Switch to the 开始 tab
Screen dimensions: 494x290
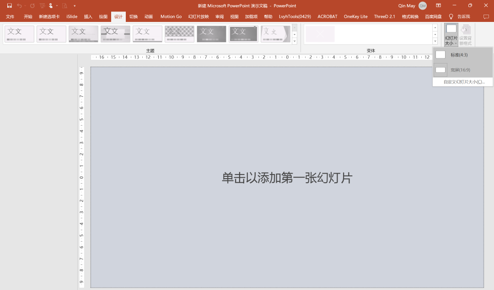(28, 17)
